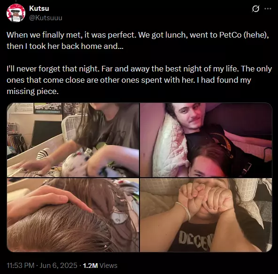
Task: Visit the @Kutsuuu handle link
Action: click(x=46, y=18)
